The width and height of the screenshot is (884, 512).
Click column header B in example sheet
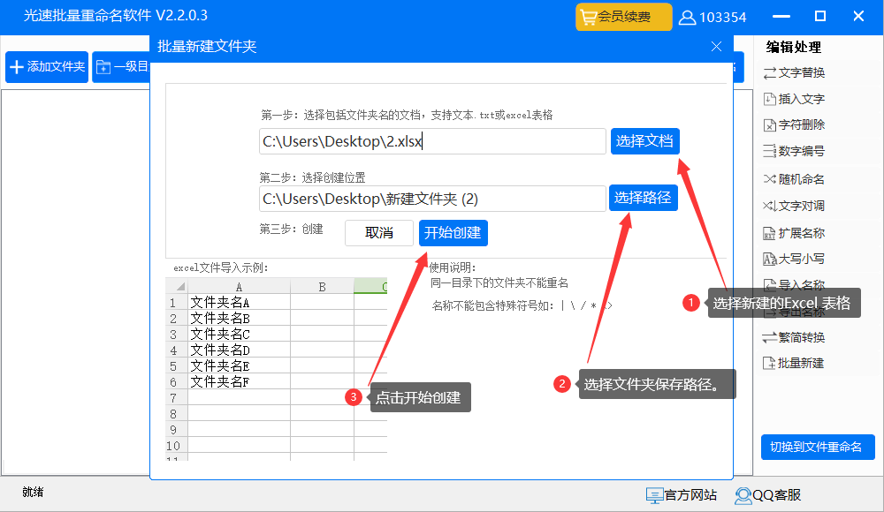[322, 286]
